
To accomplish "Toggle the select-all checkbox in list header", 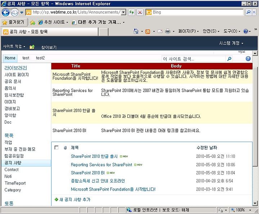I will 56,147.
